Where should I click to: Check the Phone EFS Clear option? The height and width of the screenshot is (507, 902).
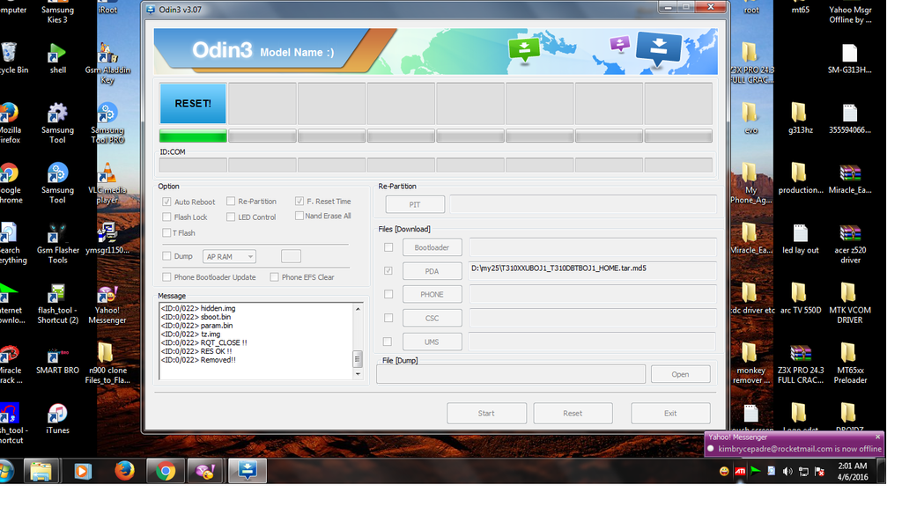275,277
